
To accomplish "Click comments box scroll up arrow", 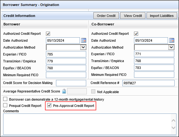I will pyautogui.click(x=173, y=120).
